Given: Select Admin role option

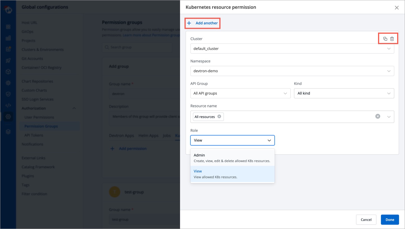Looking at the screenshot, I should pos(232,158).
